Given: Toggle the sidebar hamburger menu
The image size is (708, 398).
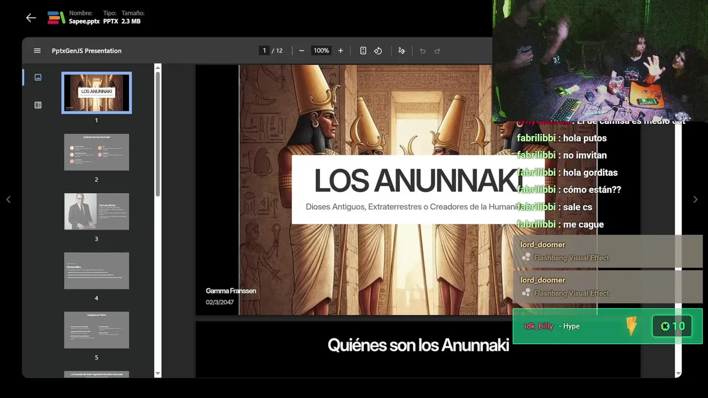Looking at the screenshot, I should click(x=37, y=51).
